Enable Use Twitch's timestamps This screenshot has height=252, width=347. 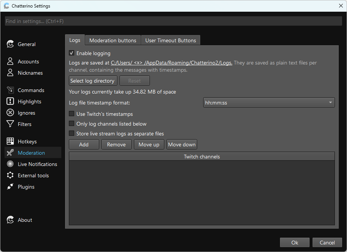(x=72, y=114)
